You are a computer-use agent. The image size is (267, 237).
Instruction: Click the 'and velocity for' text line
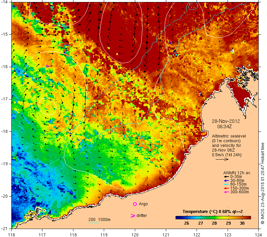click(x=227, y=146)
